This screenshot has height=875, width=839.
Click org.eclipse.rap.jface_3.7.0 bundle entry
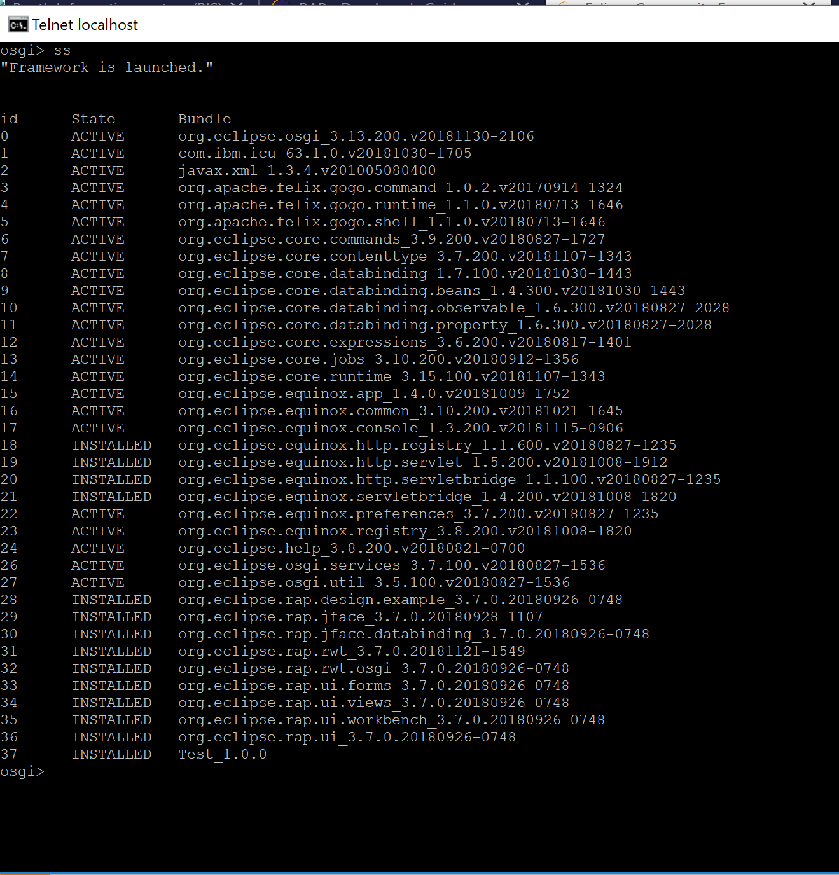(x=361, y=617)
